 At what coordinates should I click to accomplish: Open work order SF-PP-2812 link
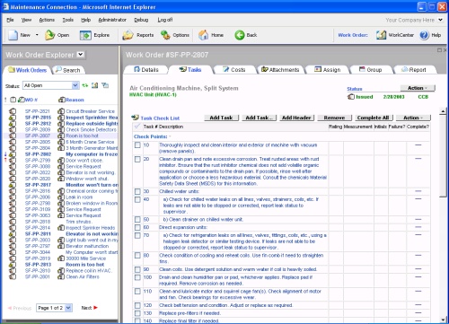(x=38, y=124)
